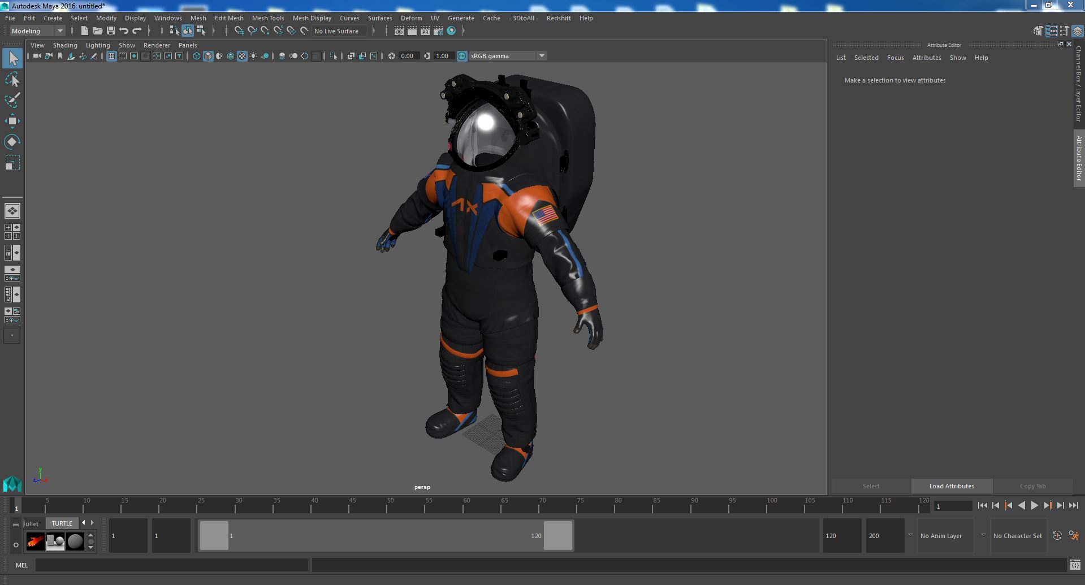Toggle textured display checker icon

tap(242, 56)
